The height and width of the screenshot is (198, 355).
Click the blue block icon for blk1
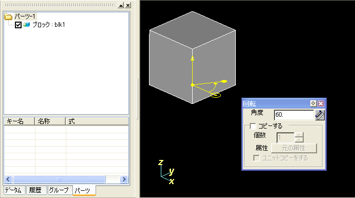point(26,24)
